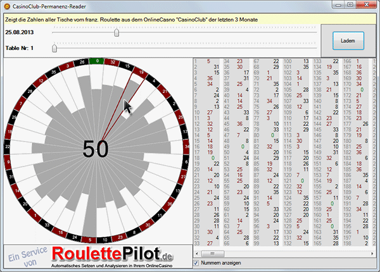380x272 pixels.
Task: Click spin row 1 showing red 5
Action: [206, 61]
